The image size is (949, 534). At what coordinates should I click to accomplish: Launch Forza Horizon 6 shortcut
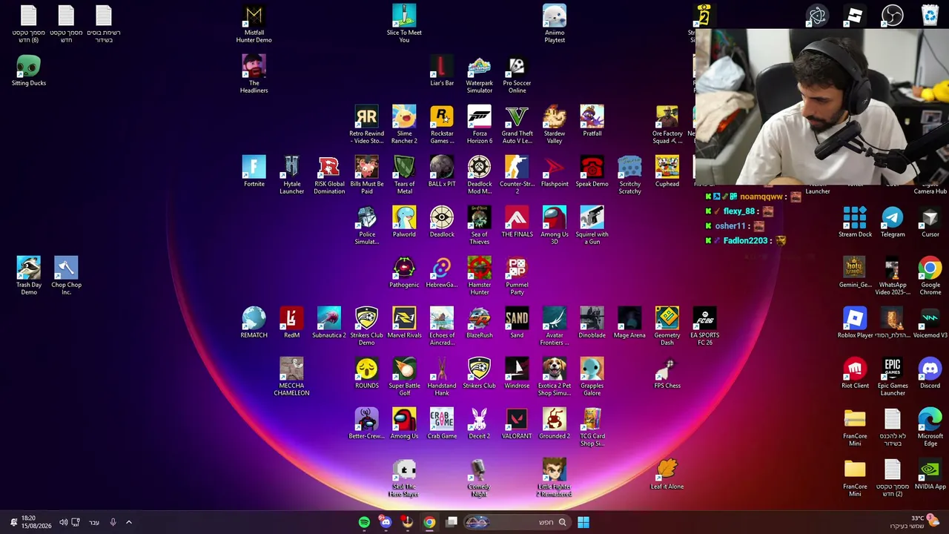click(x=479, y=125)
